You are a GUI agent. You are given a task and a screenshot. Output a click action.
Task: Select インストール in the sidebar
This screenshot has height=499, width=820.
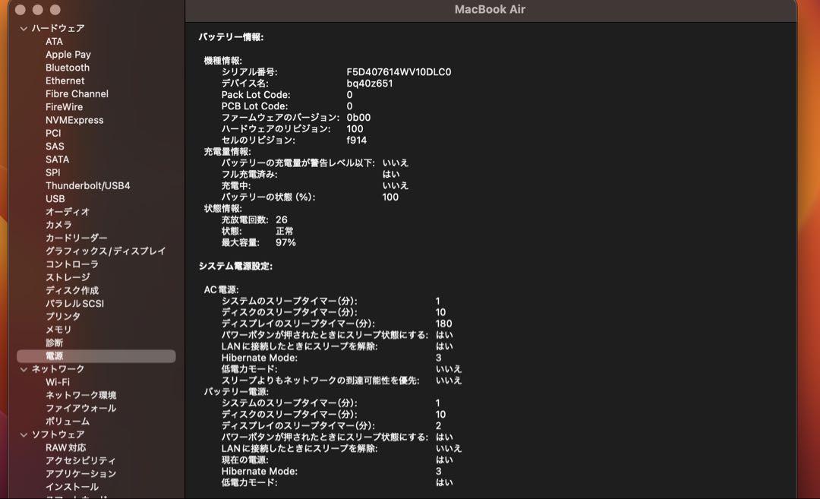tap(71, 487)
